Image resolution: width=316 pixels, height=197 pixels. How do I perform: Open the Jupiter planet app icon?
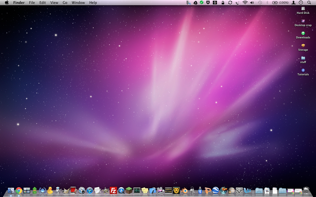(x=232, y=190)
